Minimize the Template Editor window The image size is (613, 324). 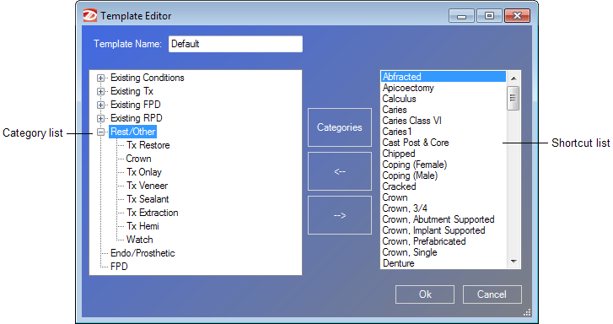pos(461,16)
